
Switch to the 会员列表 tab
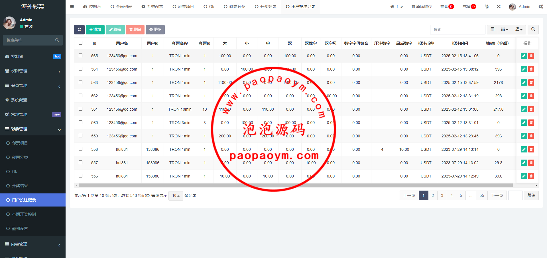pos(121,7)
